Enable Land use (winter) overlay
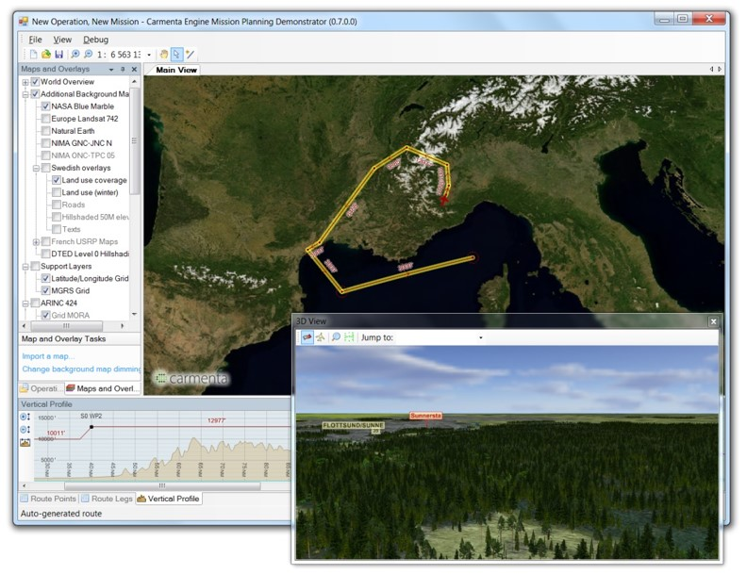The width and height of the screenshot is (747, 574). pyautogui.click(x=57, y=192)
